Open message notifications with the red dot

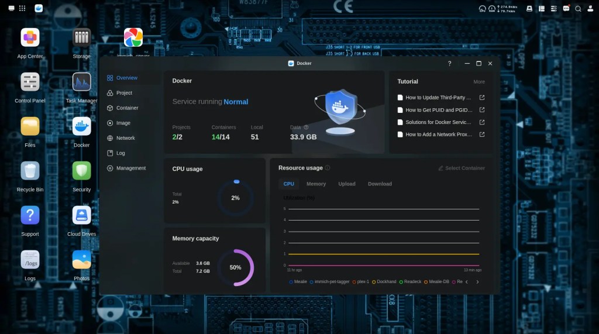click(566, 8)
